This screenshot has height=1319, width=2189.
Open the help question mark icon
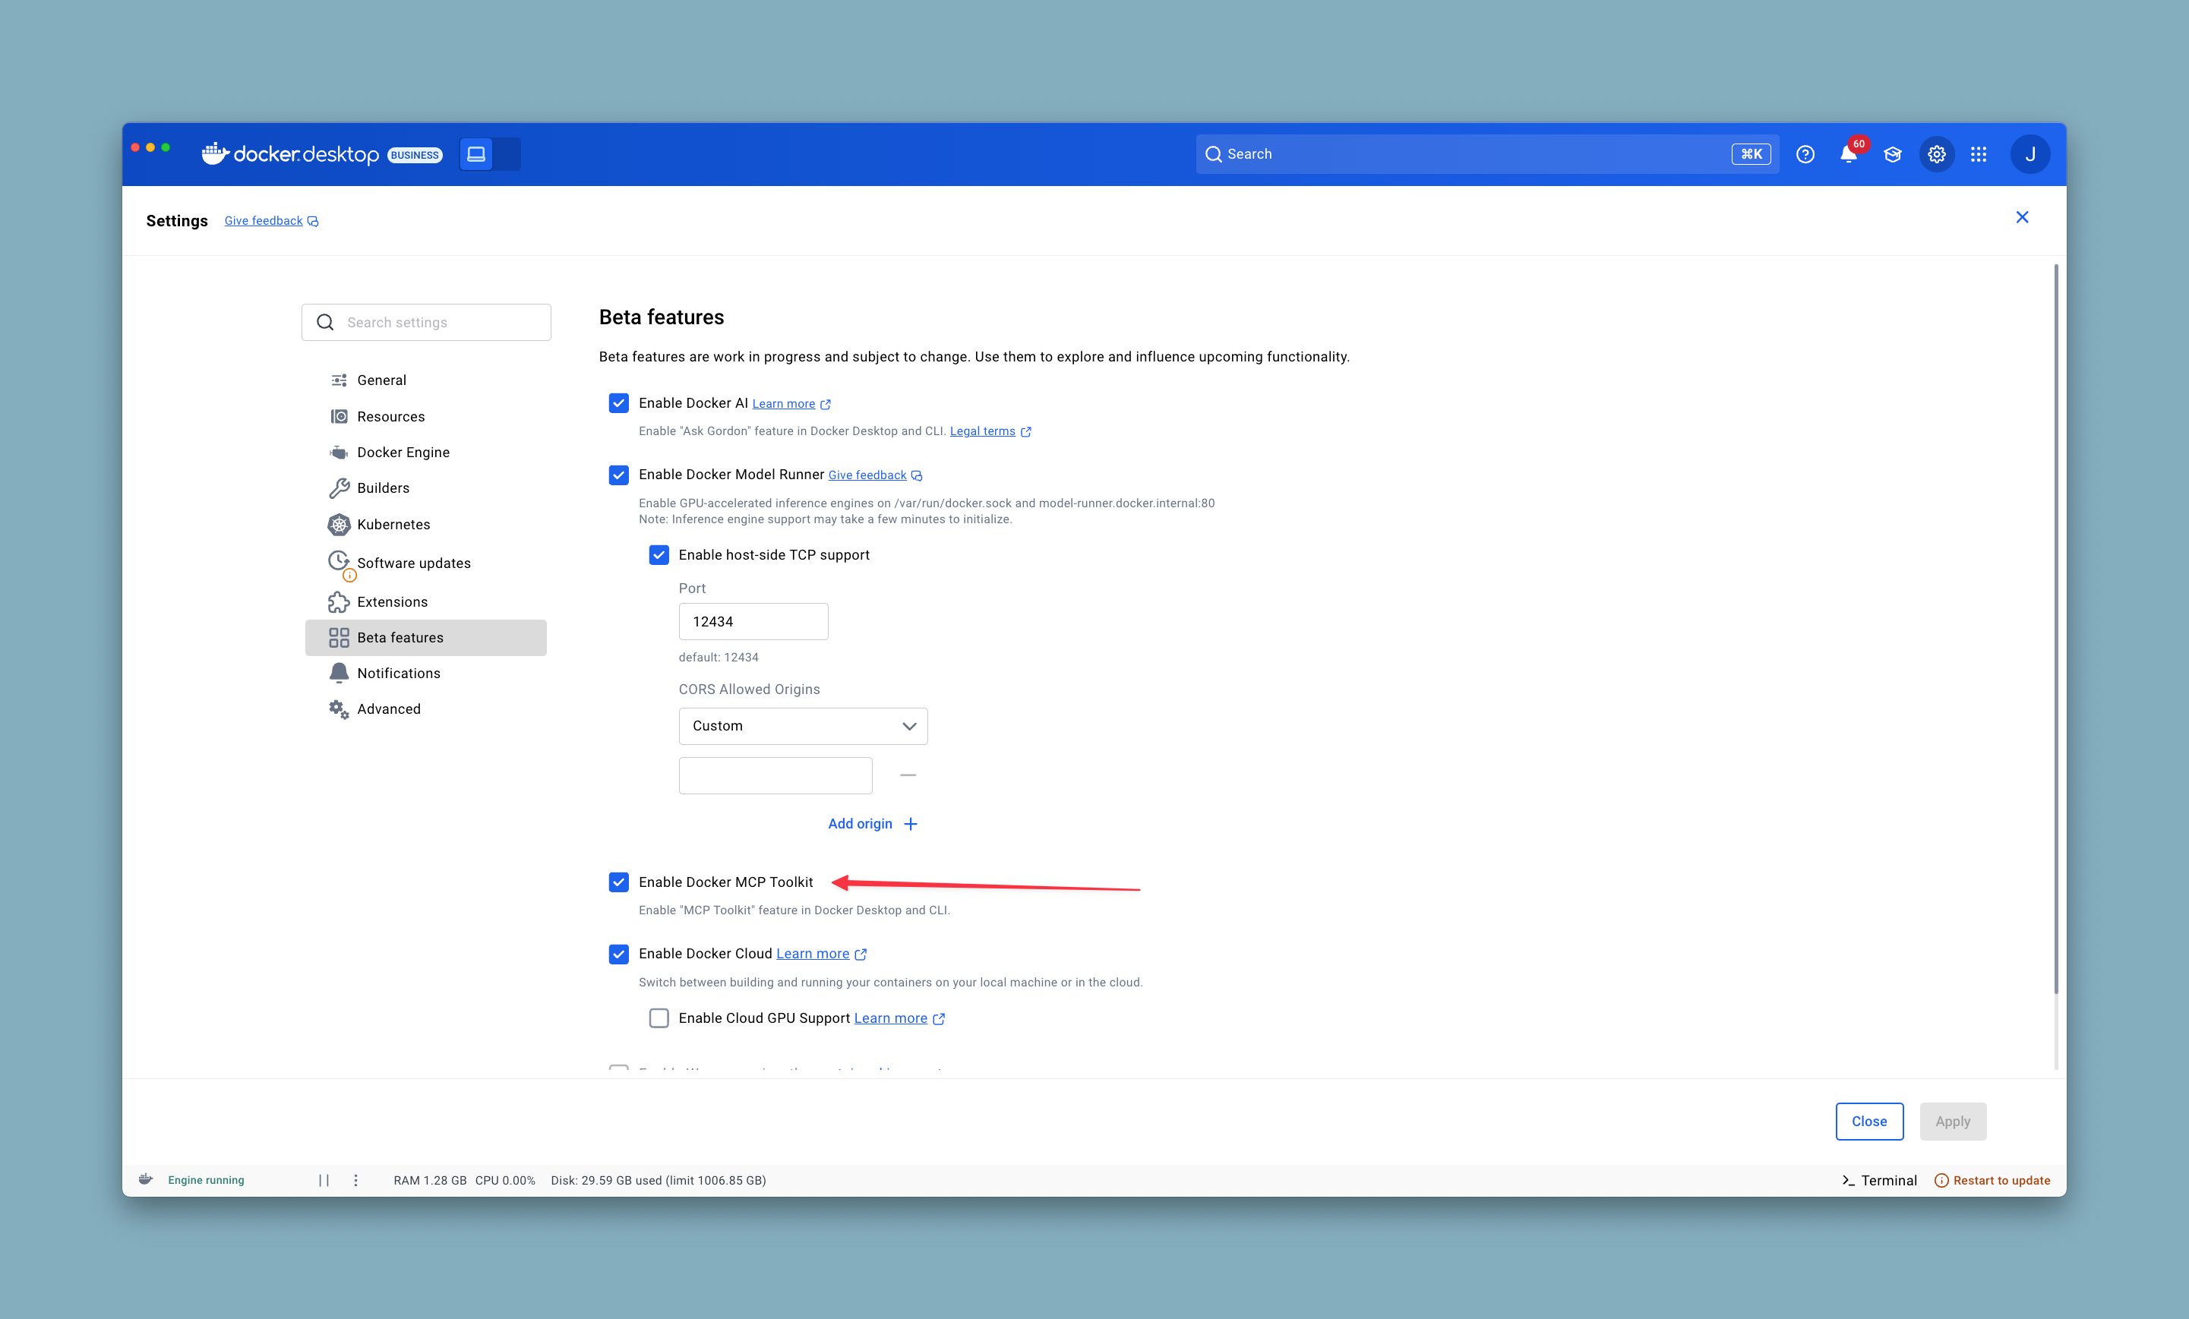(1806, 153)
